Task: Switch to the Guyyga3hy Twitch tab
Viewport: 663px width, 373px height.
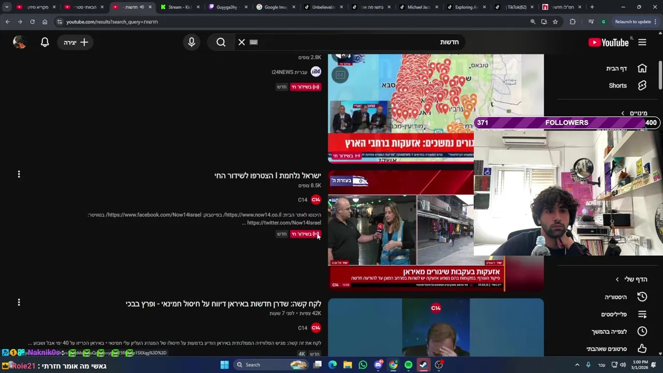Action: [x=227, y=7]
